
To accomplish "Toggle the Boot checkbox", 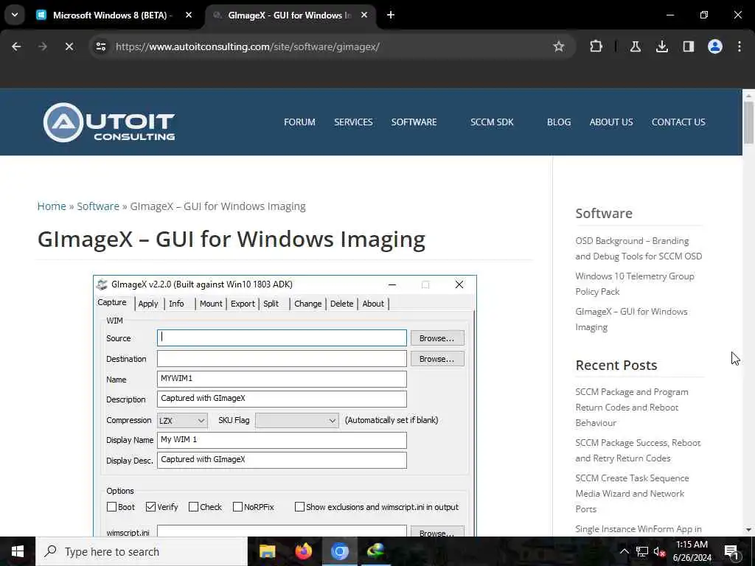I will [112, 507].
